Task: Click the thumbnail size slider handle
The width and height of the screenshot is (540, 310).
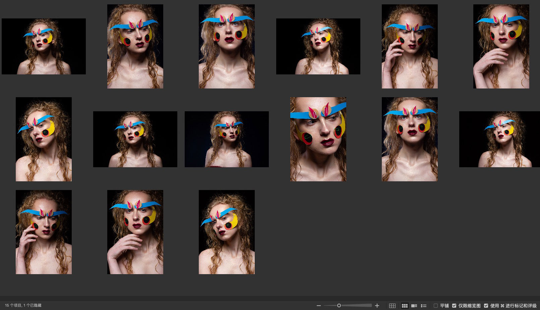Action: click(x=339, y=306)
